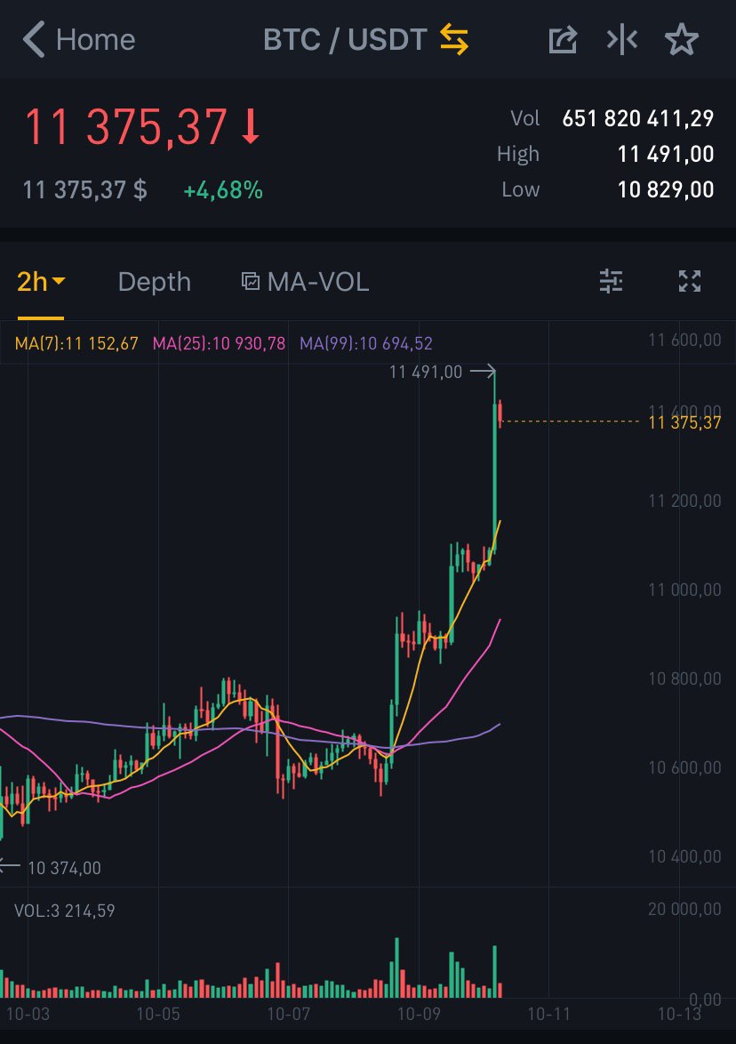Open chart indicator settings sliders icon
Viewport: 736px width, 1044px height.
(x=612, y=282)
